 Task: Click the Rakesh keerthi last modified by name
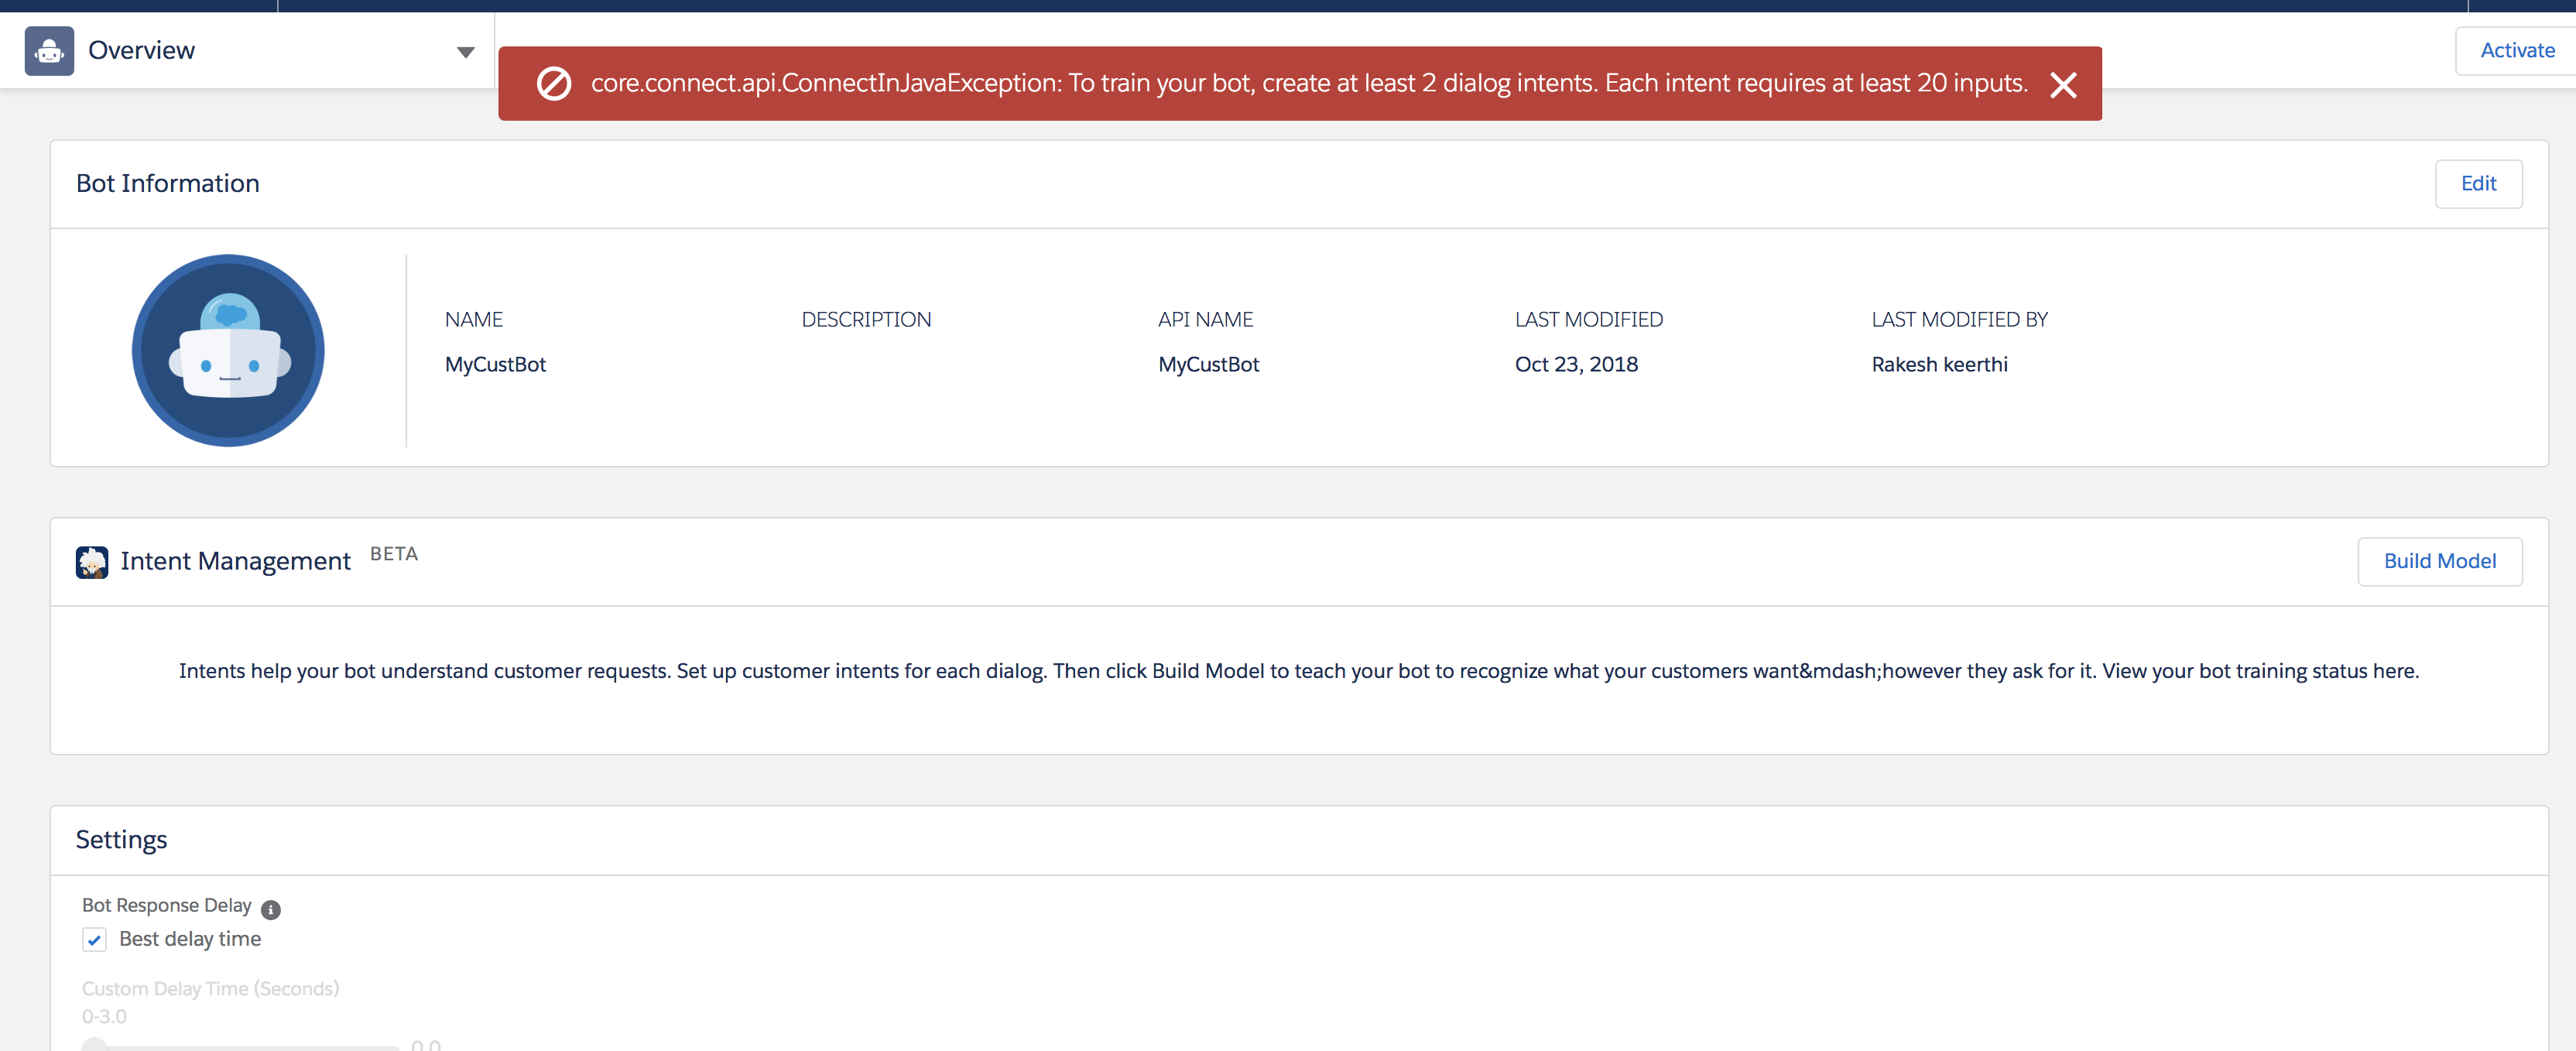(x=1938, y=365)
